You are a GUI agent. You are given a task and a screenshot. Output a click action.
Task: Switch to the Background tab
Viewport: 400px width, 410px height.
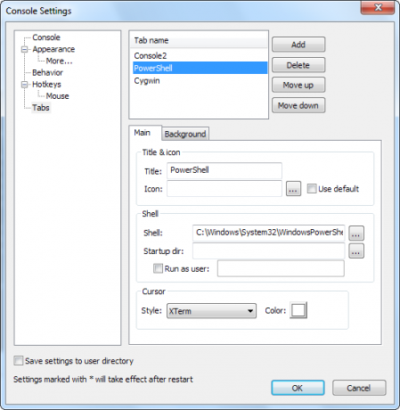[185, 134]
